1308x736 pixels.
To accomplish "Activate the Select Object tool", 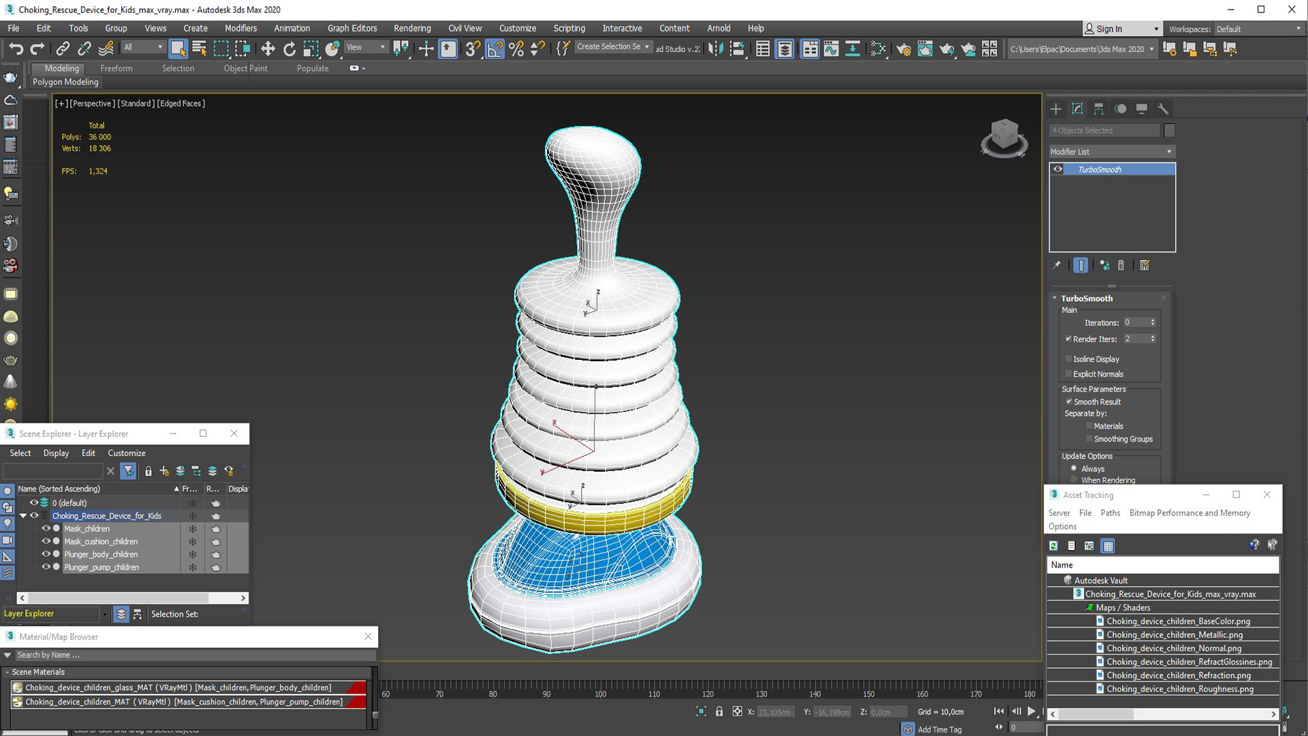I will tap(178, 48).
